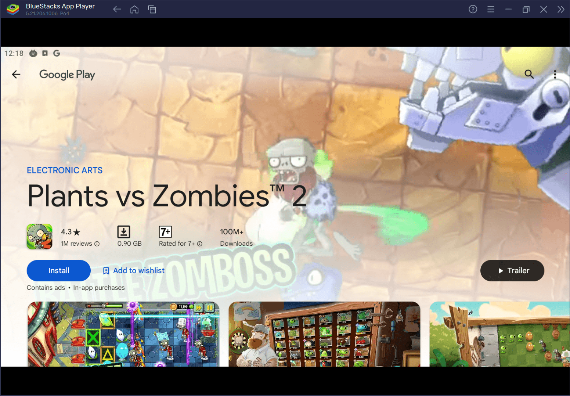Click the keyboard A status icon
Viewport: 570px width, 396px height.
pyautogui.click(x=45, y=53)
